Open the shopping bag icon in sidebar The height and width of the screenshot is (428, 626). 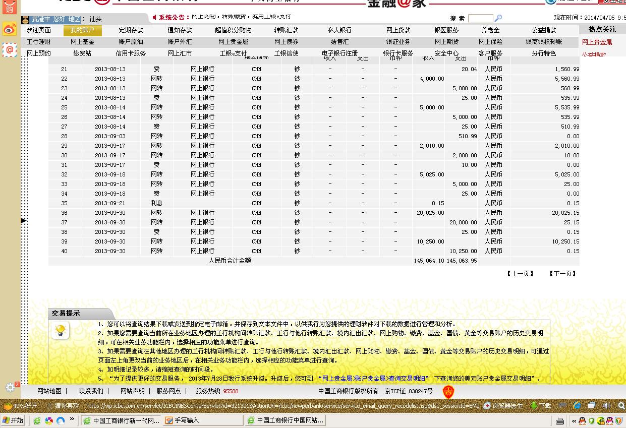point(10,6)
